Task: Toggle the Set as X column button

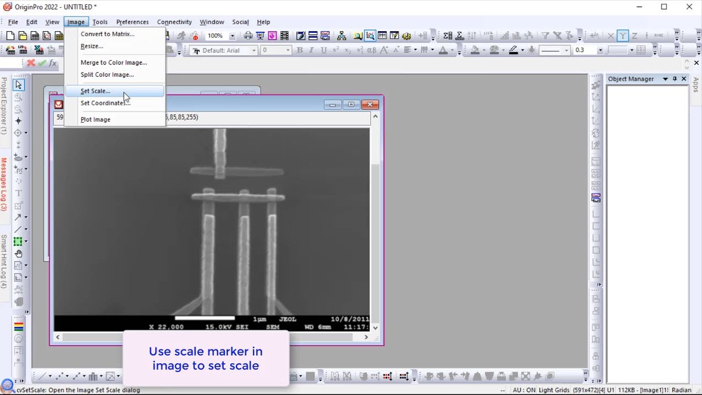Action: point(610,36)
